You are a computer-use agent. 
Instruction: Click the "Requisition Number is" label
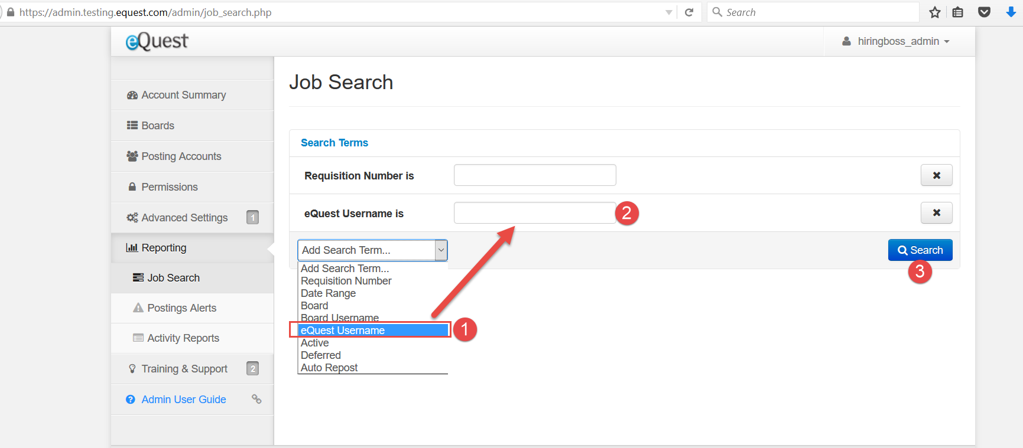(359, 176)
